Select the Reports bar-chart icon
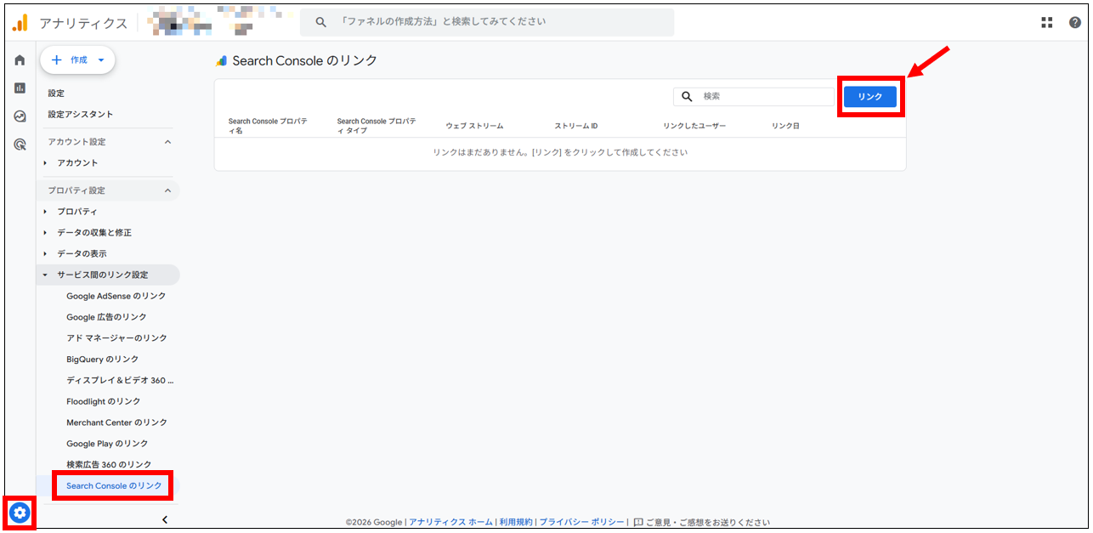The image size is (1093, 533). click(x=19, y=87)
